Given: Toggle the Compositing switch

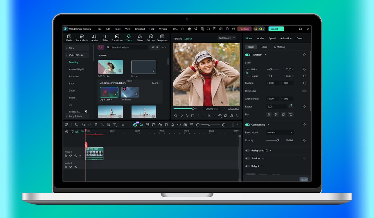Looking at the screenshot, I should coord(247,125).
